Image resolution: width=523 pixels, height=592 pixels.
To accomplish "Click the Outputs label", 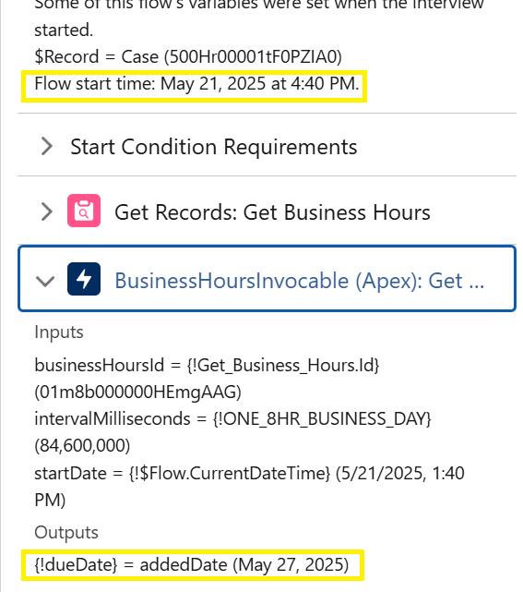I will pos(66,532).
